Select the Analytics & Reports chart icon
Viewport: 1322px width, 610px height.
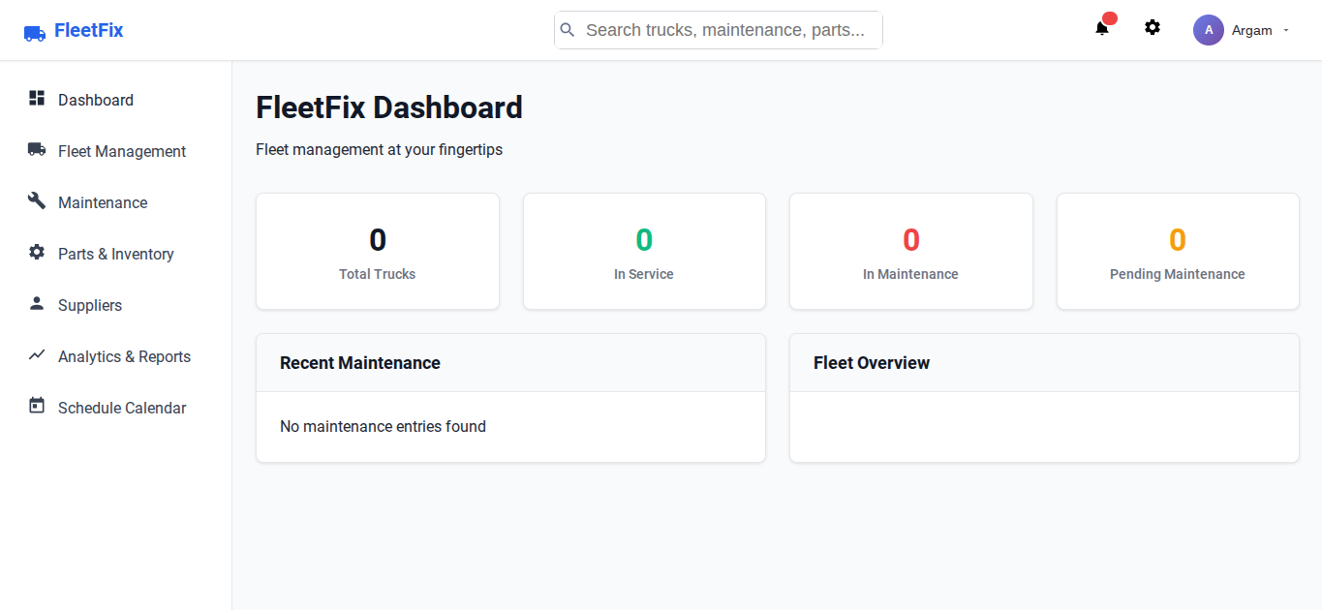click(x=36, y=355)
